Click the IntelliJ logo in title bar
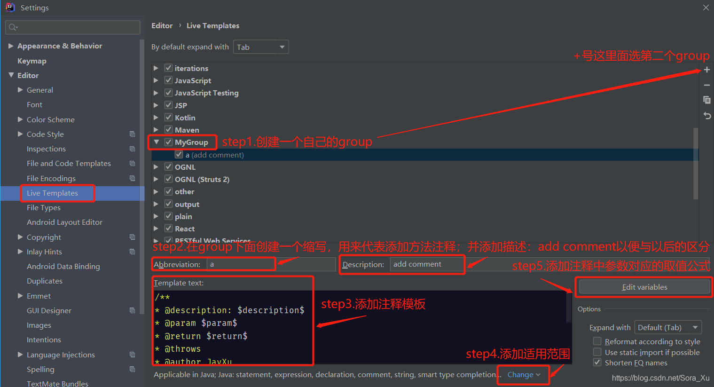714x387 pixels. click(x=10, y=7)
